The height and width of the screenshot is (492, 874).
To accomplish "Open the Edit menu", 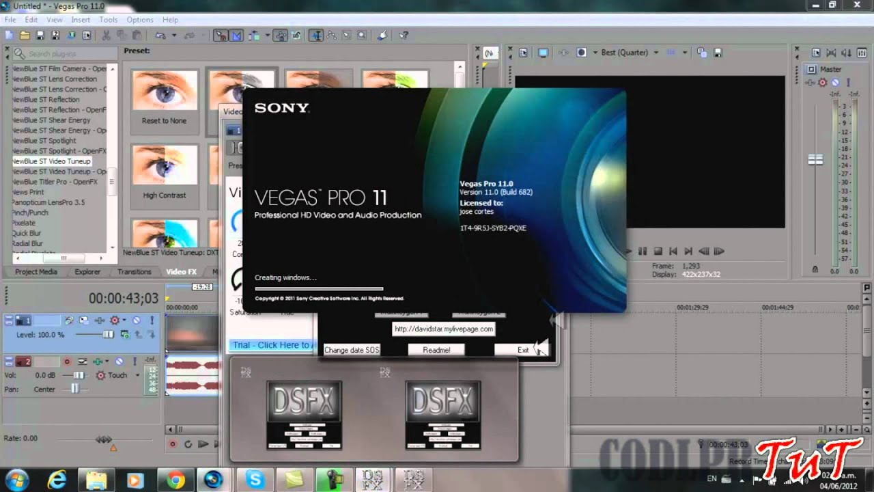I will [x=31, y=20].
